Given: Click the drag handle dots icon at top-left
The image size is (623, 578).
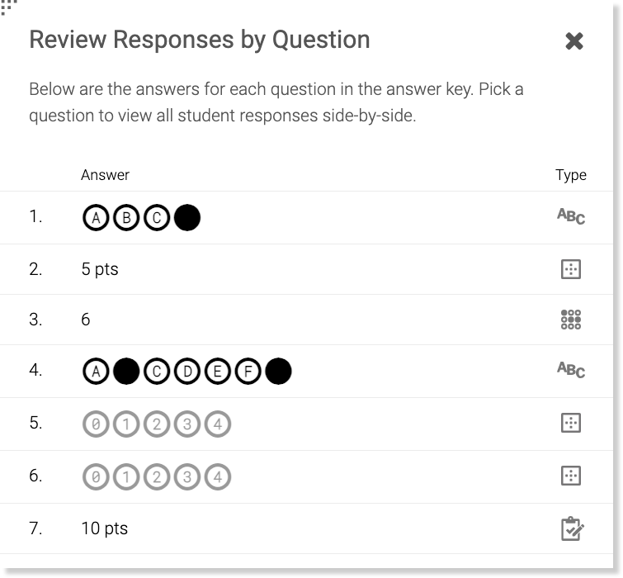Looking at the screenshot, I should (8, 7).
